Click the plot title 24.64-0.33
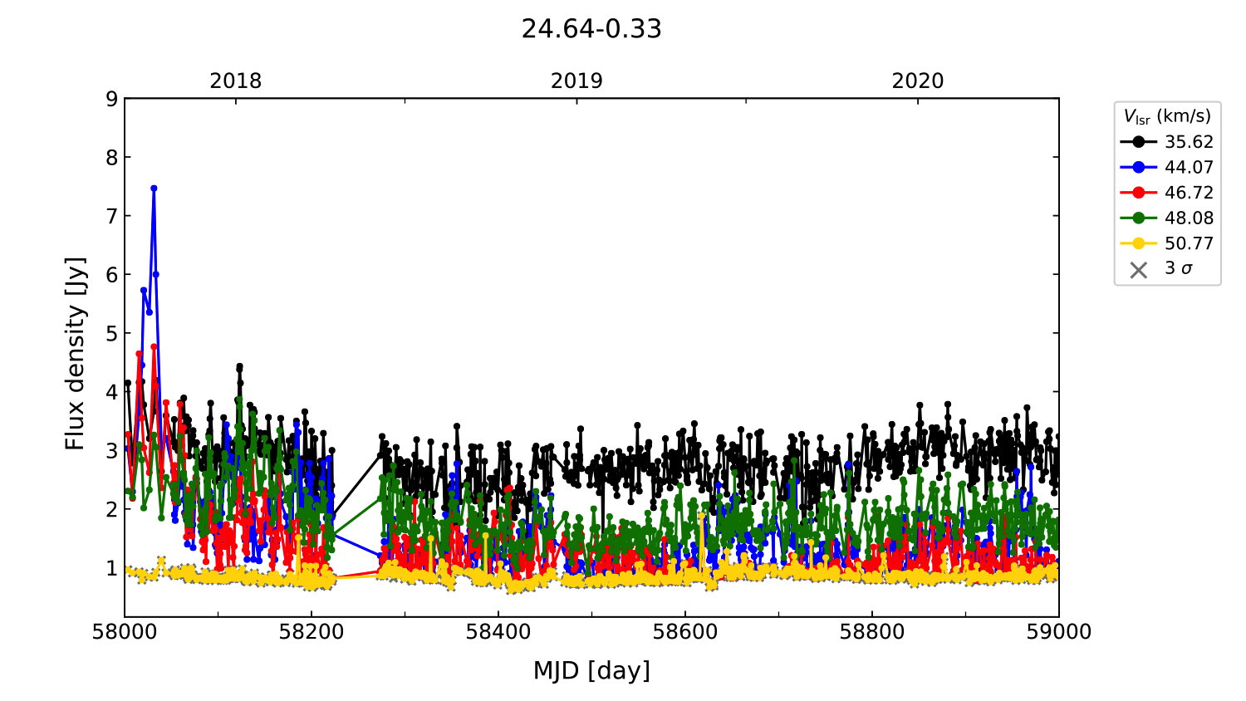 click(591, 29)
